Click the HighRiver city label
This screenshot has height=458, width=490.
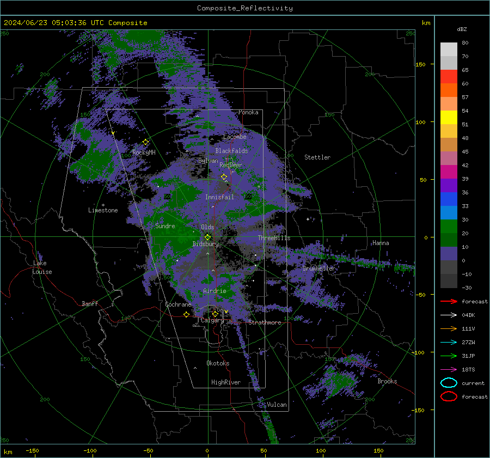[226, 382]
